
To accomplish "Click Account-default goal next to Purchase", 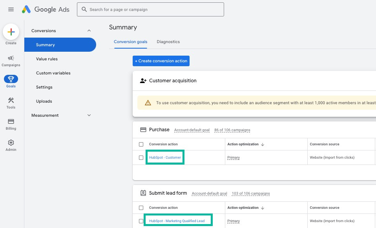I will click(x=192, y=130).
